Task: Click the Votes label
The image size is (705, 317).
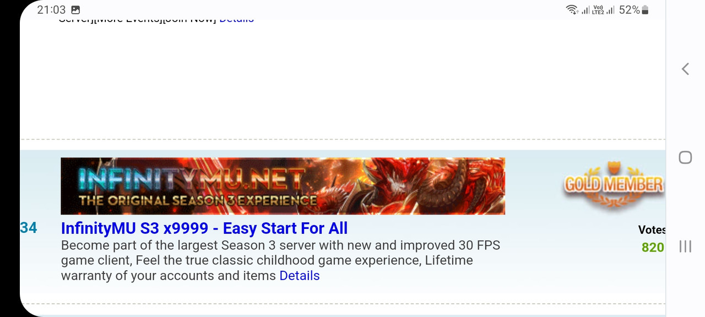Action: [652, 229]
